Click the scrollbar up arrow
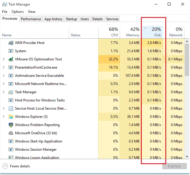 point(187,41)
